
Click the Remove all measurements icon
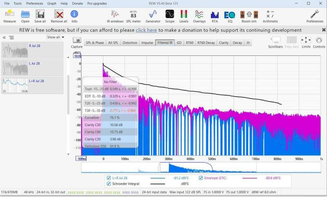point(59,16)
